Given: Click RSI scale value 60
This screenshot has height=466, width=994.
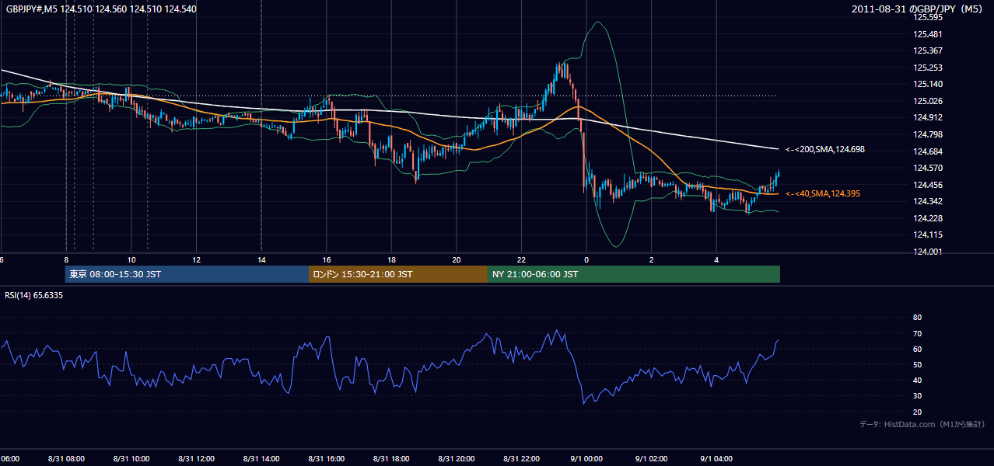Looking at the screenshot, I should (917, 349).
